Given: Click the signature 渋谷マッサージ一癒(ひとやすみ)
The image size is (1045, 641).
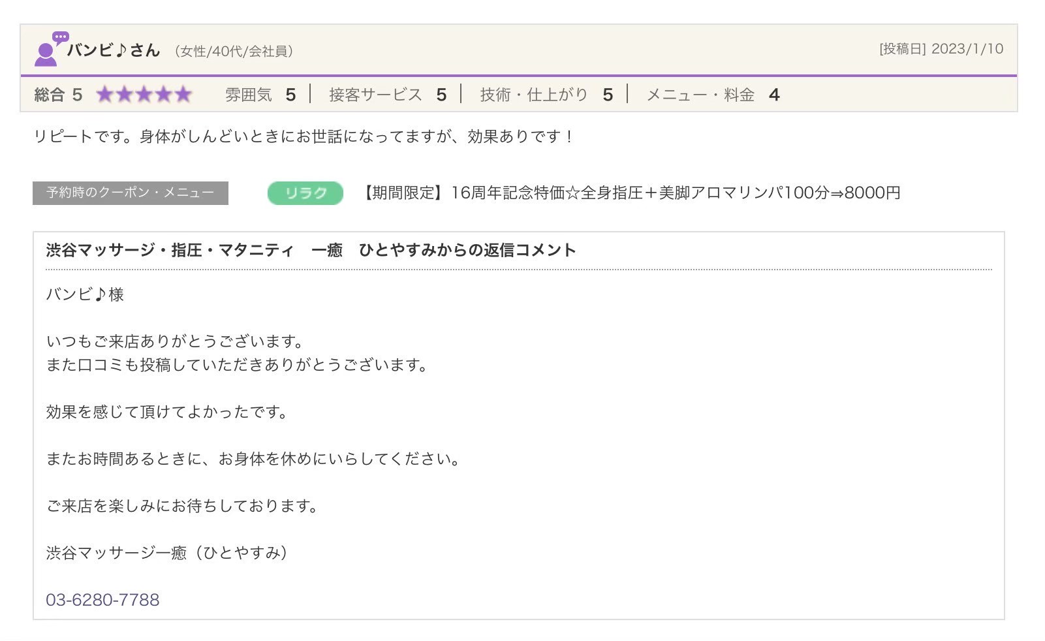Looking at the screenshot, I should 167,553.
